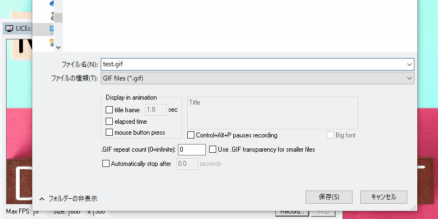Image resolution: width=438 pixels, height=219 pixels.
Task: Enable the title frame checkbox
Action: tap(109, 110)
